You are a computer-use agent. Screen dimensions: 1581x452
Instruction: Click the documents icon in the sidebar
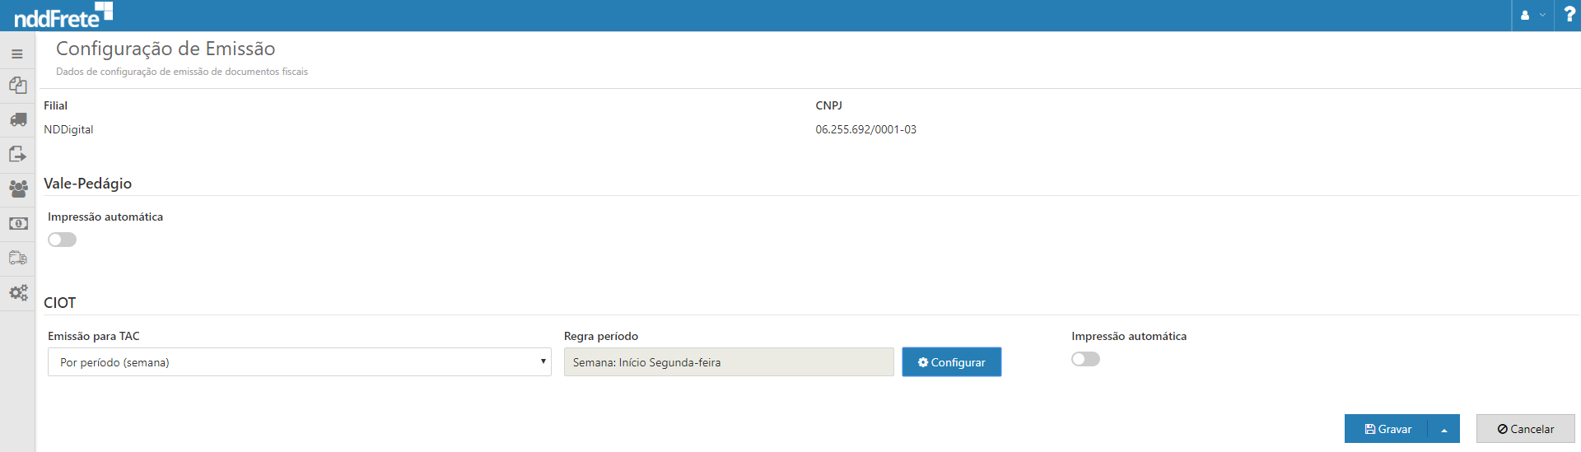click(17, 86)
